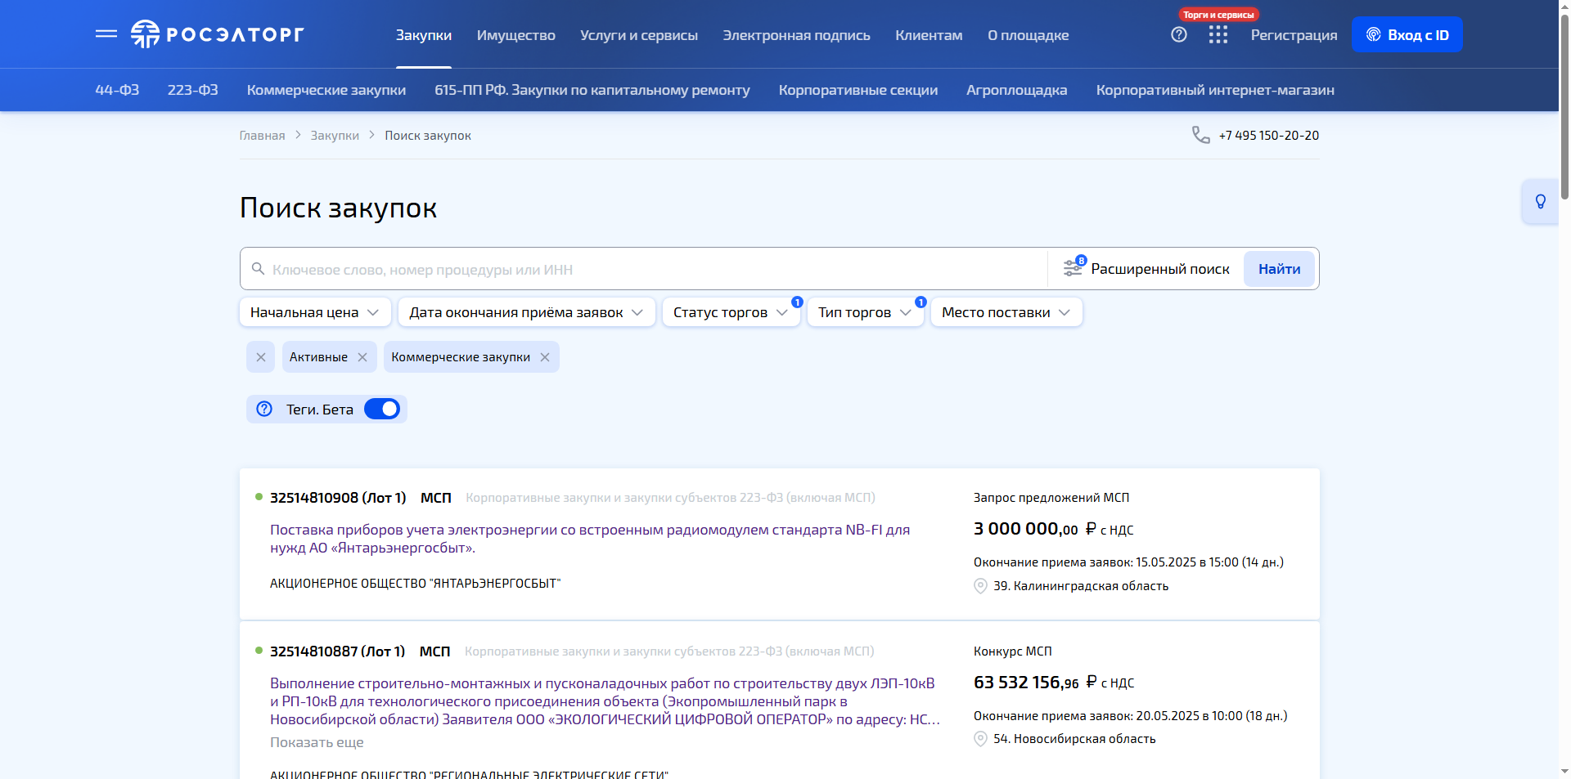Remove the Коммерческие закупки filter chip
The image size is (1571, 779).
545,357
